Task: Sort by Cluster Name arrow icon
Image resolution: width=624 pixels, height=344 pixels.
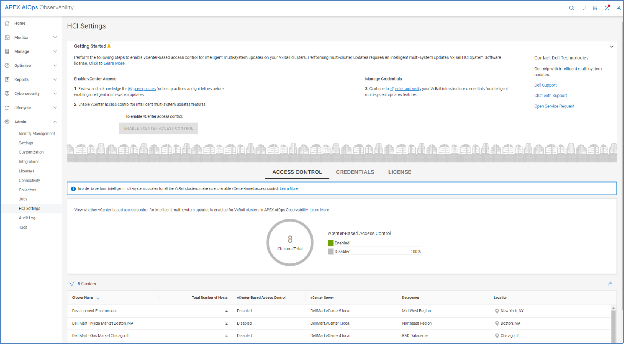Action: point(98,298)
